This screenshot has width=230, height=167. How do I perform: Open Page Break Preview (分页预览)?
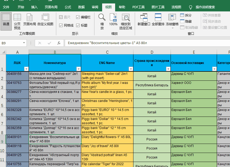pos(17,21)
